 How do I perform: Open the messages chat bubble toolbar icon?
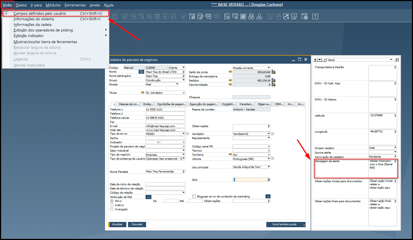click(208, 16)
